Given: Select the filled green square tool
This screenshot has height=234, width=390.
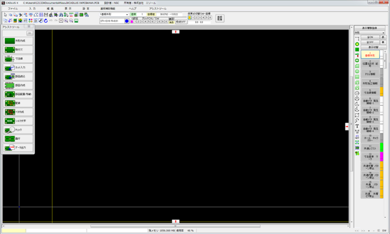Looking at the screenshot, I should pos(357,49).
